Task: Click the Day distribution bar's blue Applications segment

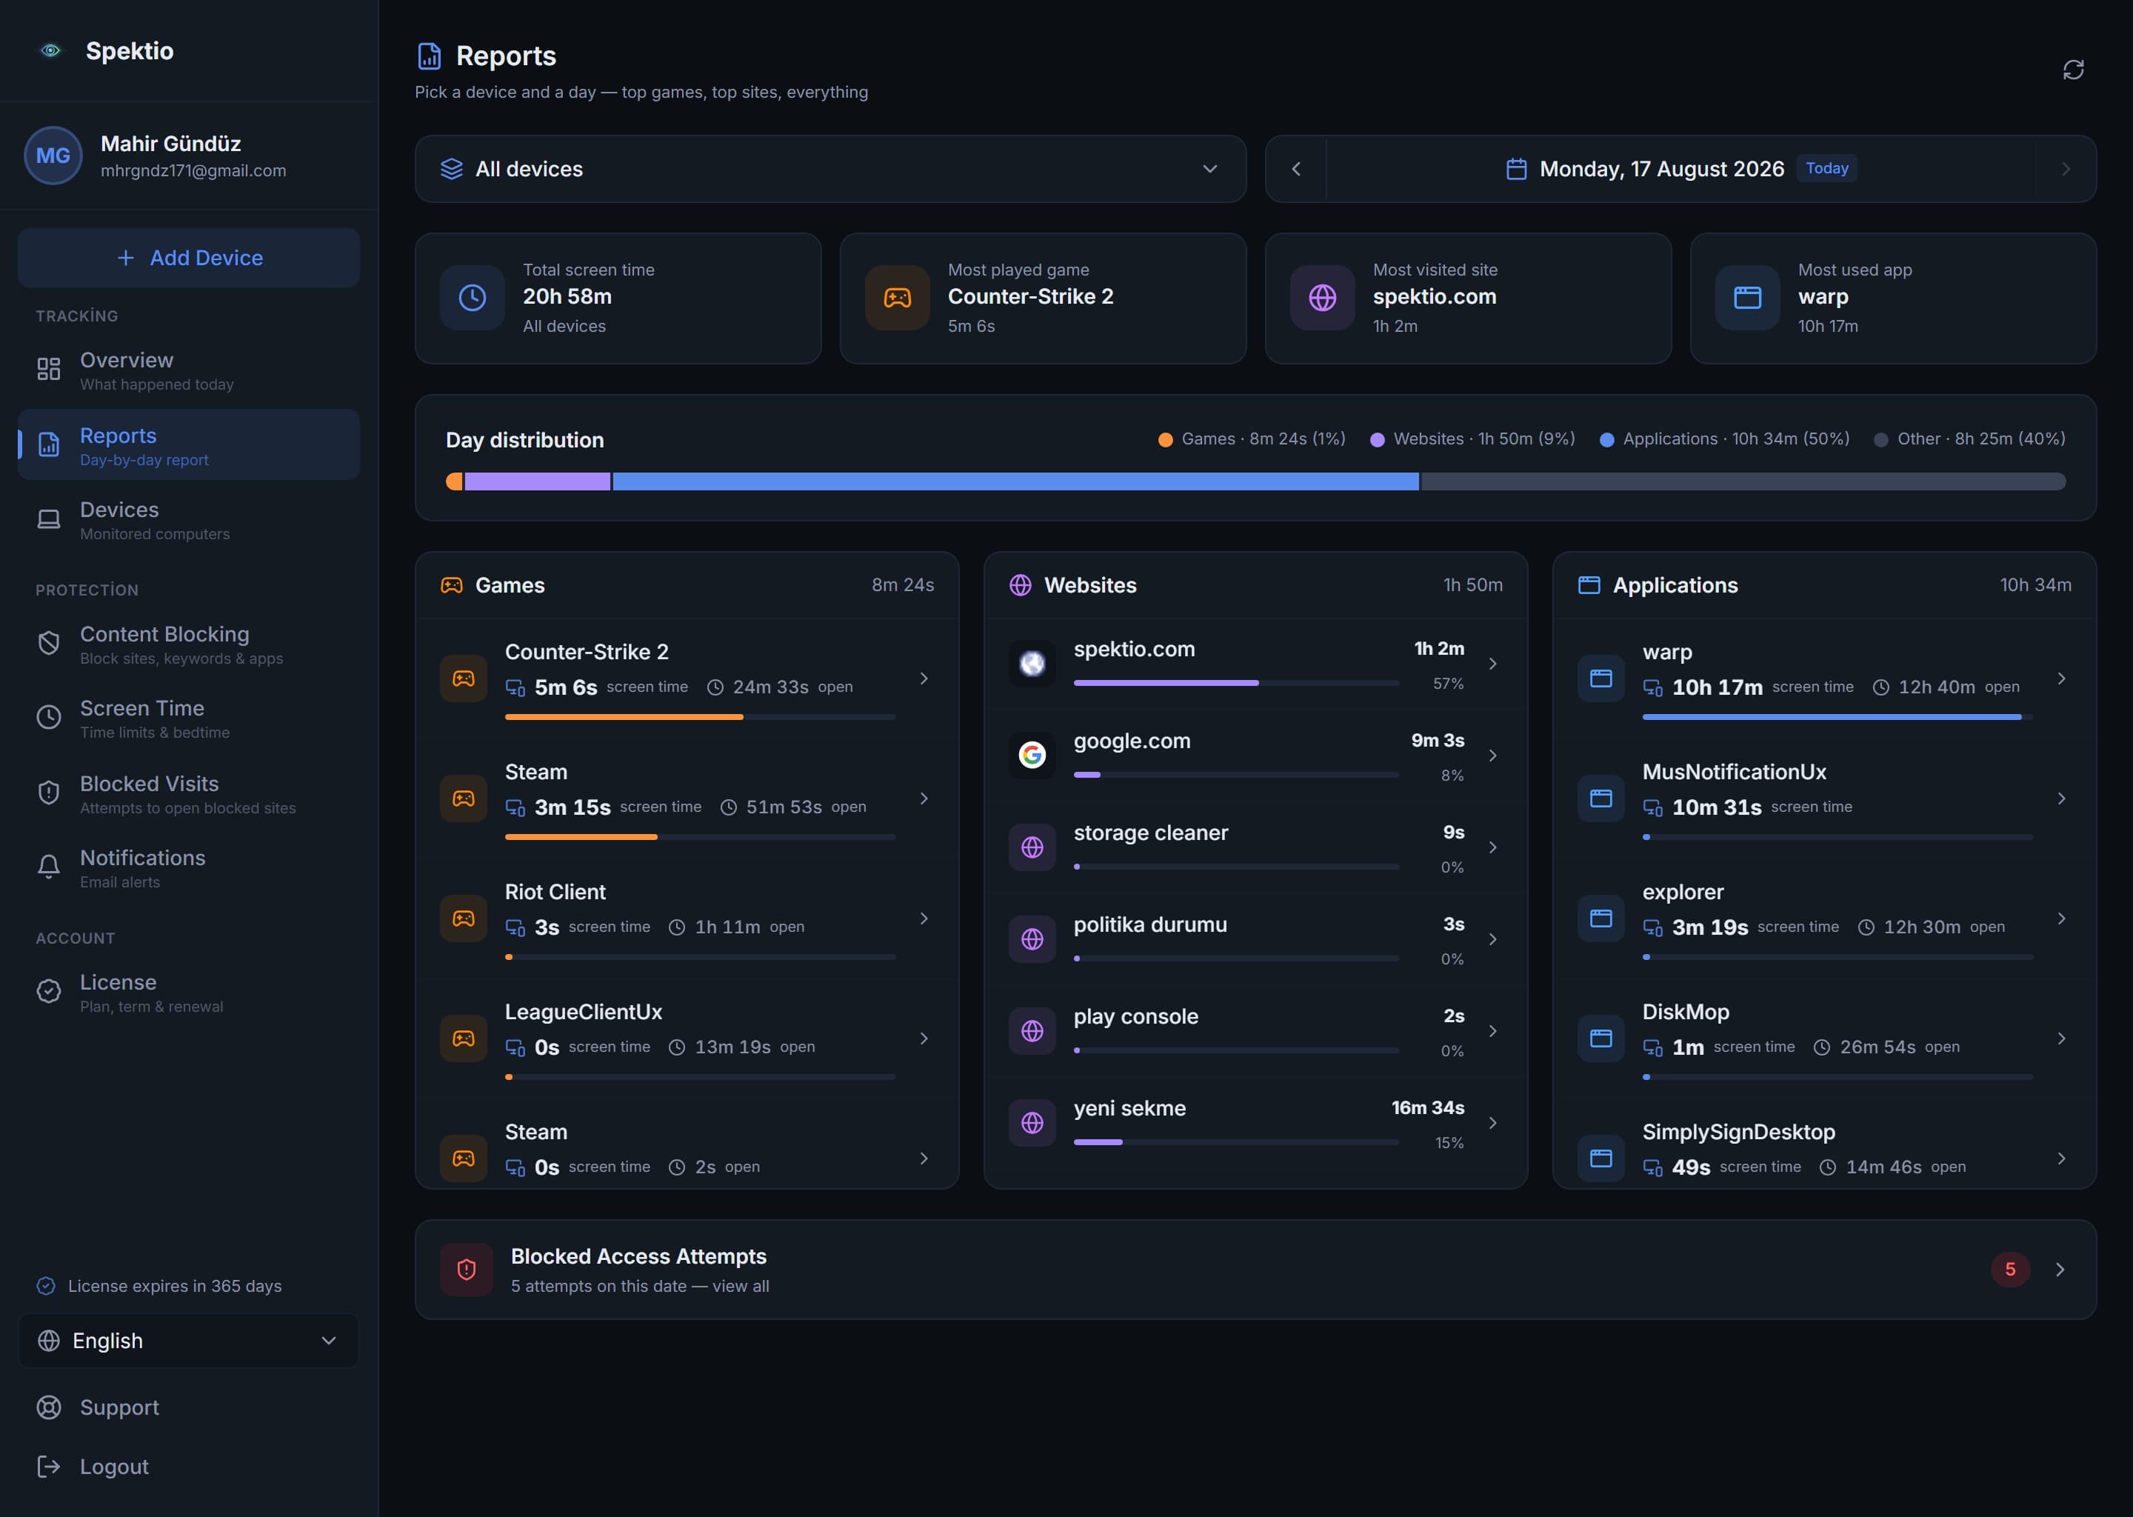Action: coord(1015,482)
